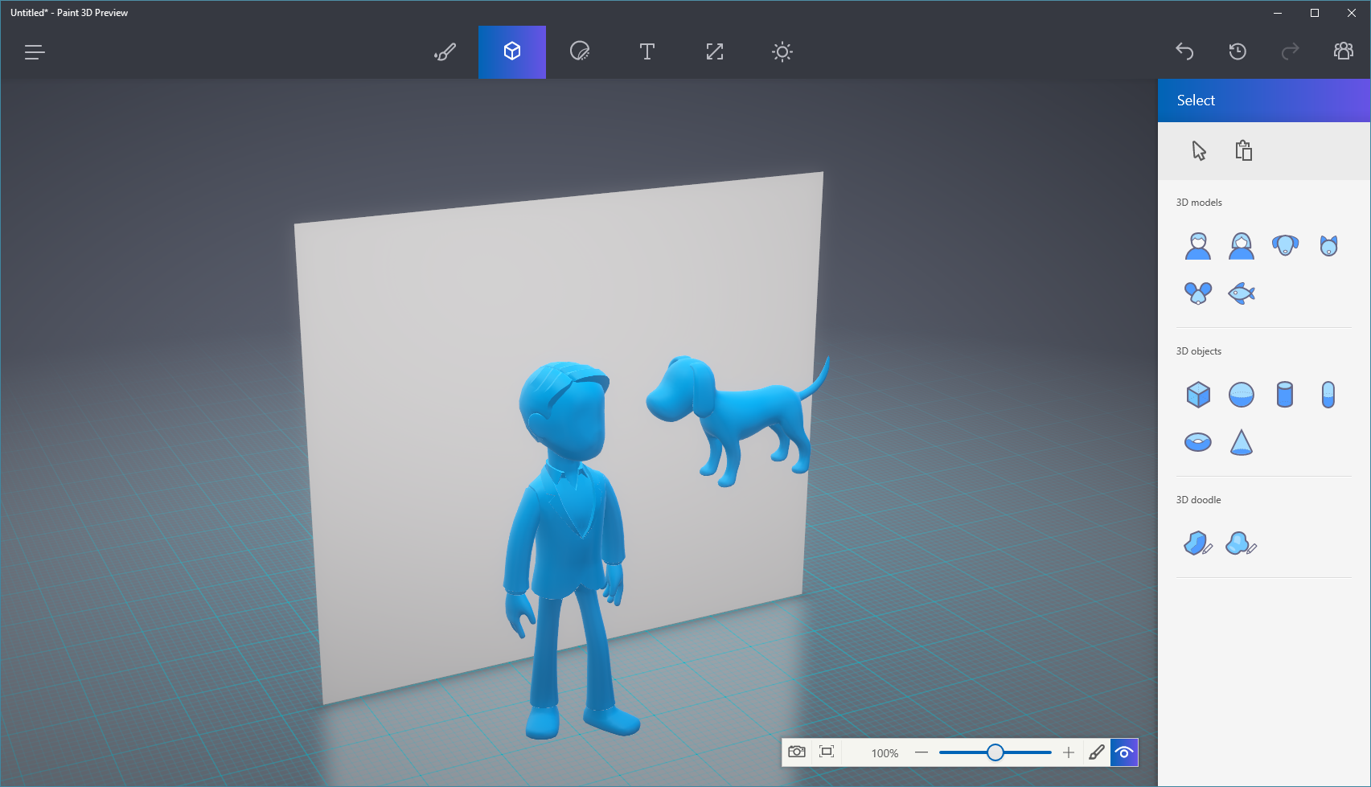Select the sharp edge 3D doodle
The height and width of the screenshot is (787, 1371).
1198,543
